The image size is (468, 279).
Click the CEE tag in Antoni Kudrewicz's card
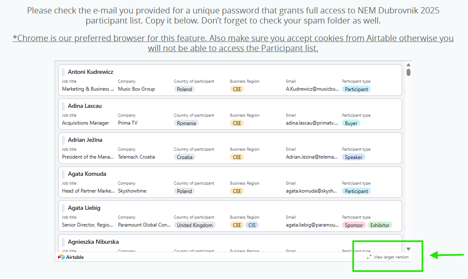point(237,89)
